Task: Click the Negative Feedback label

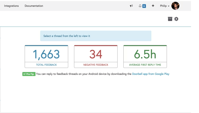Action: [x=96, y=65]
